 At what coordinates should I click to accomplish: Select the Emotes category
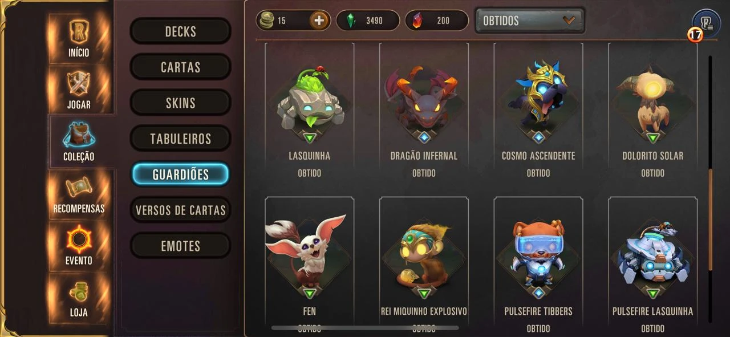181,246
